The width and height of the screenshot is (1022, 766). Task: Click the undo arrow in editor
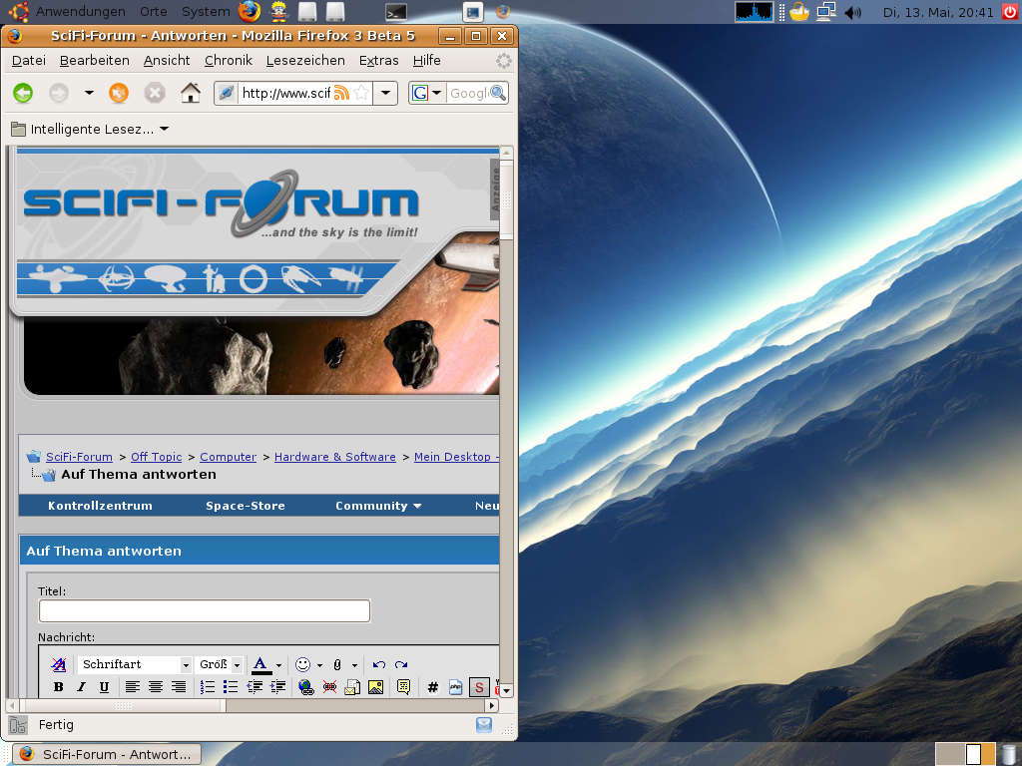(378, 664)
